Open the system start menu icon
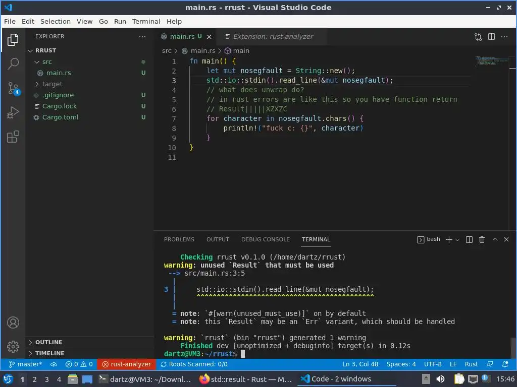Viewport: 517px width, 387px height. (8, 379)
